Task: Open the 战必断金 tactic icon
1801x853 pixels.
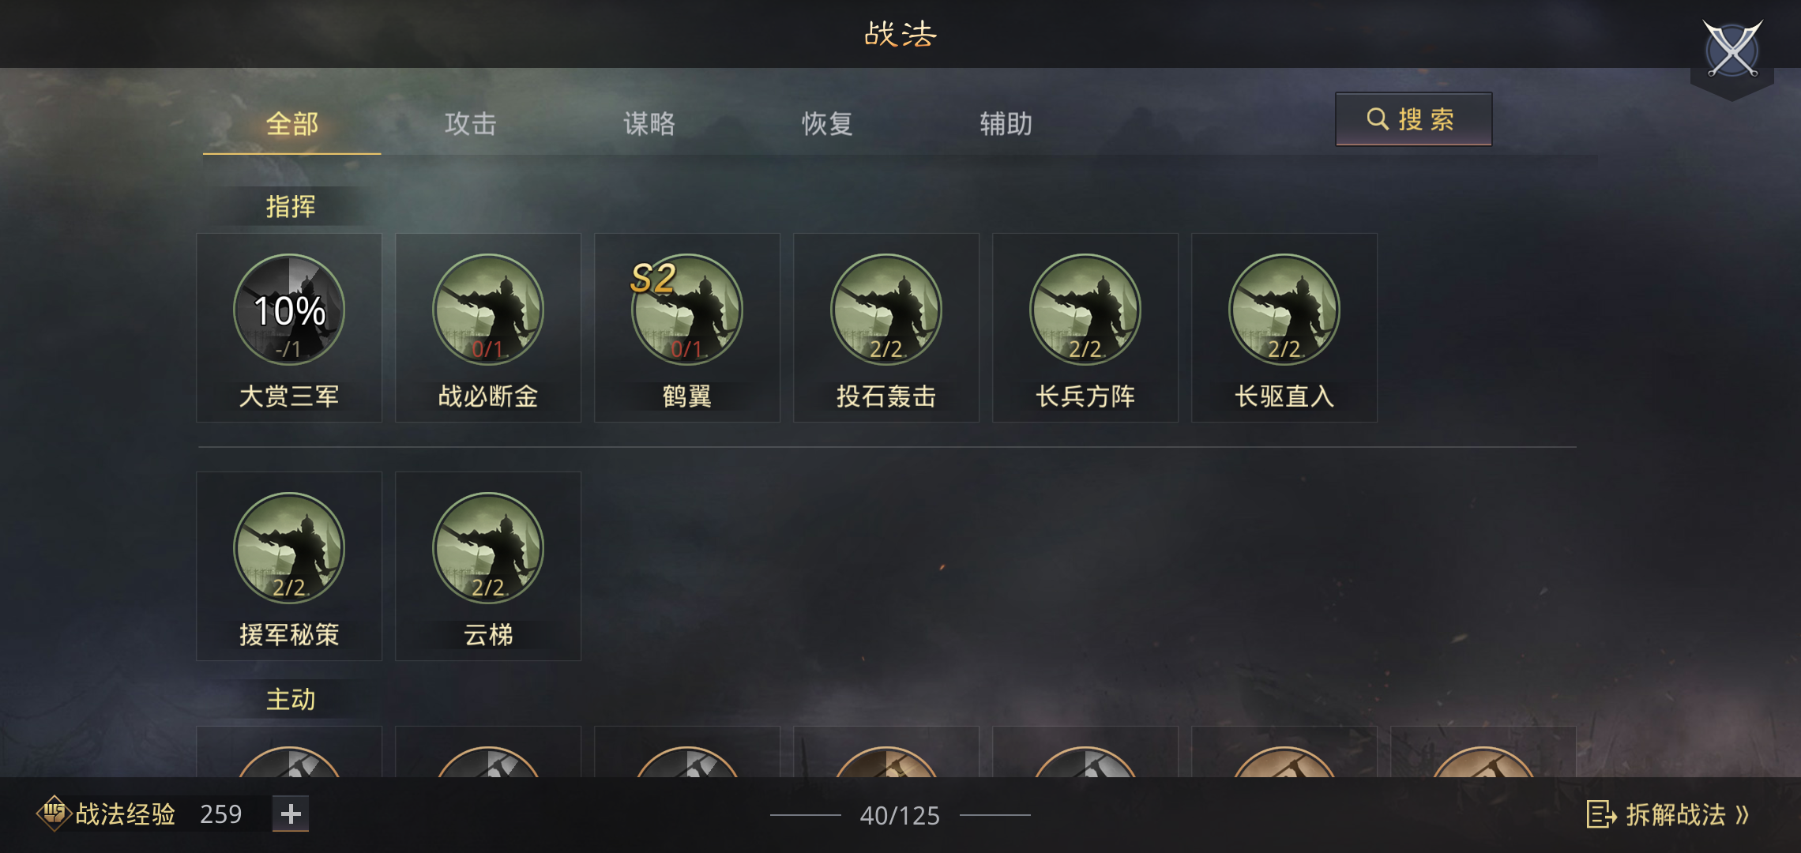Action: click(488, 310)
